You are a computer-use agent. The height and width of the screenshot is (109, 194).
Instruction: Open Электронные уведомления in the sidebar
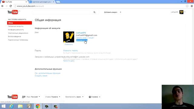(18, 33)
